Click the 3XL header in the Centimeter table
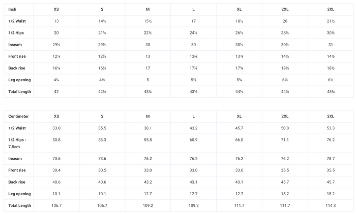This screenshot has width=356, height=214. tap(331, 116)
